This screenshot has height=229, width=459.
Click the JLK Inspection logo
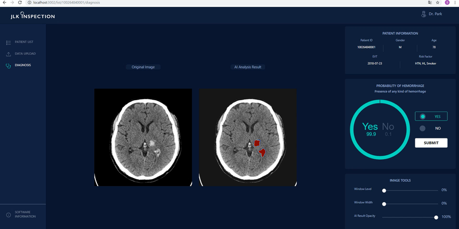click(33, 15)
